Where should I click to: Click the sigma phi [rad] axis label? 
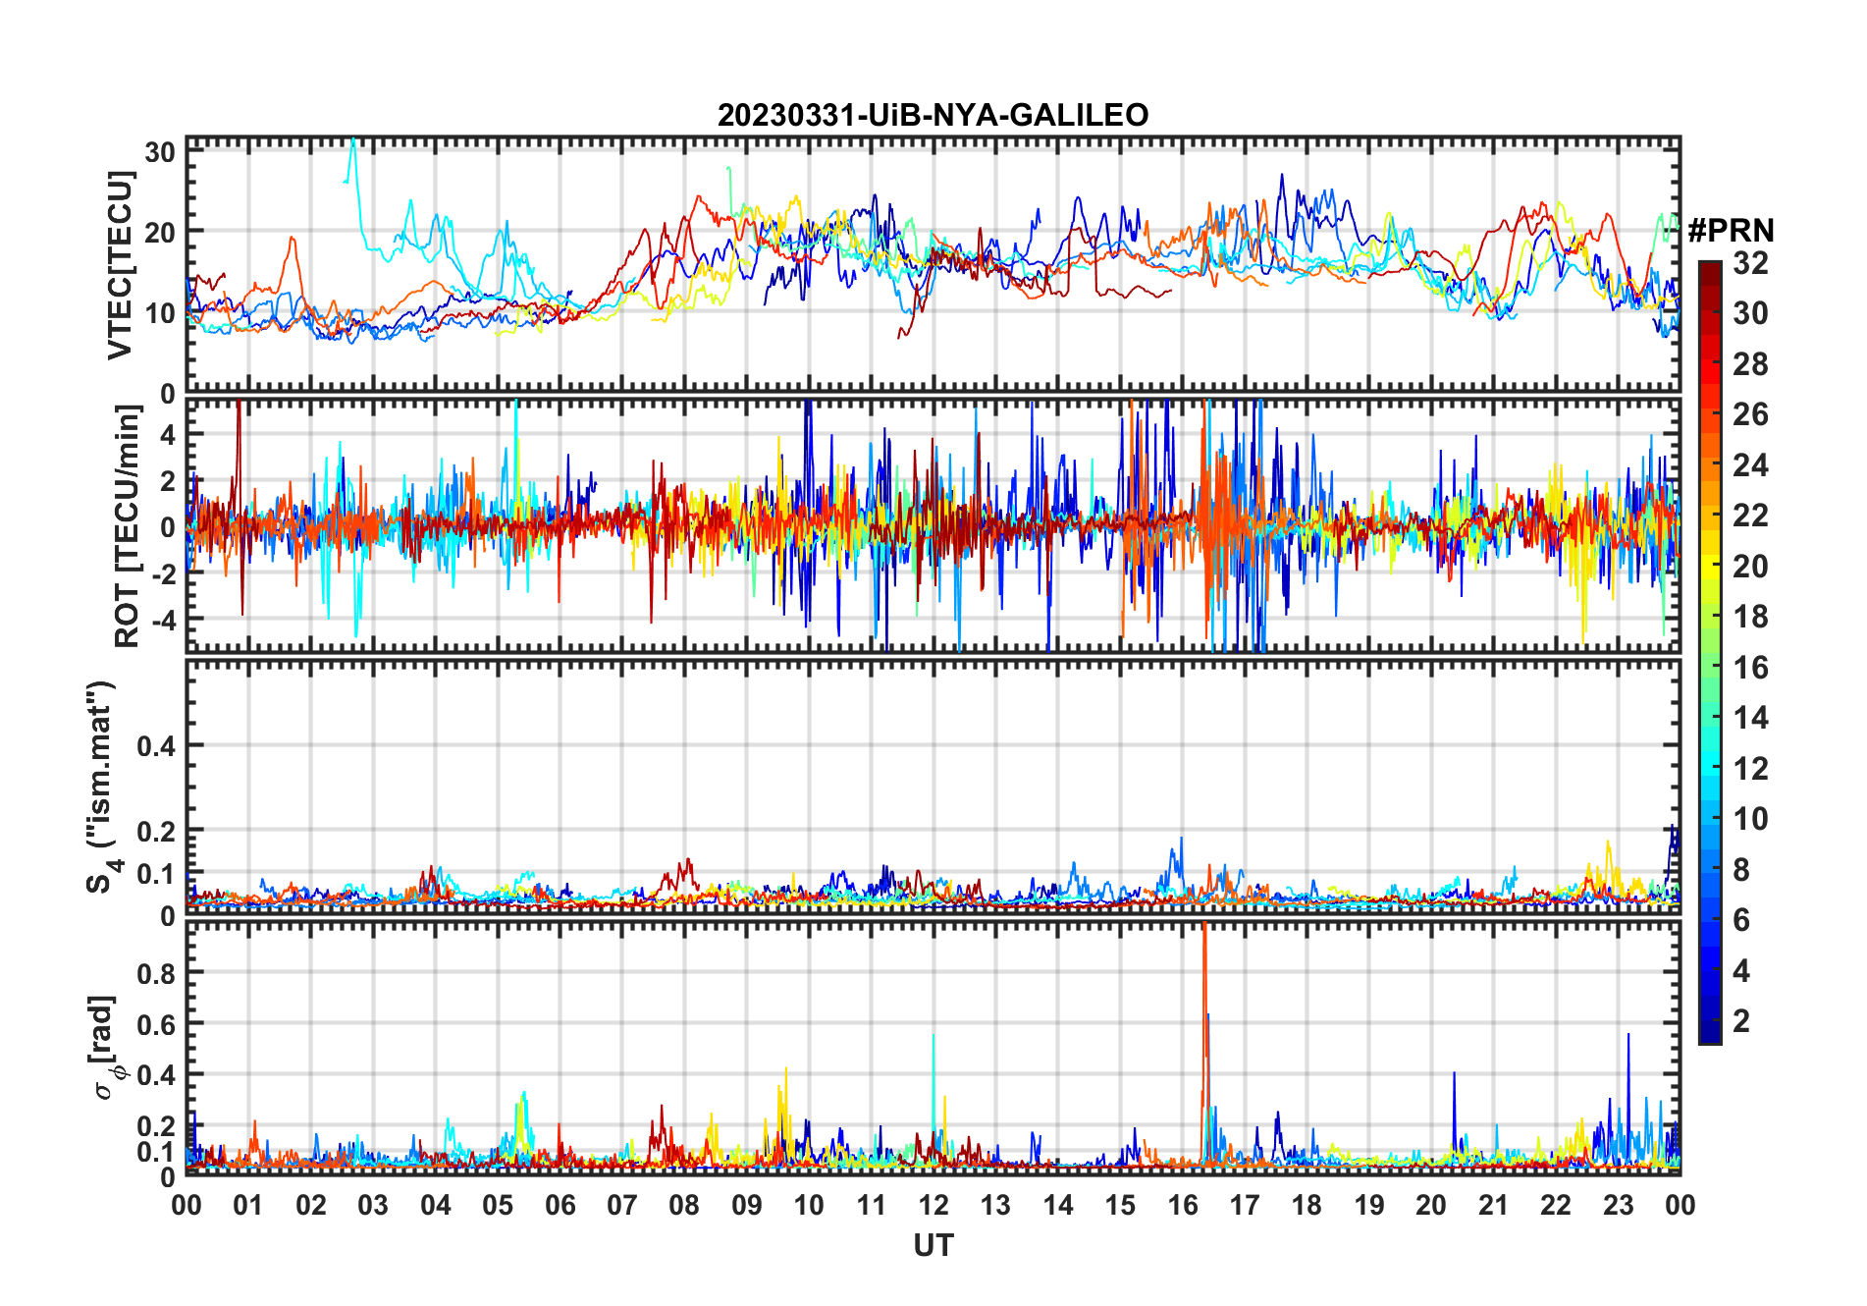pos(105,1048)
